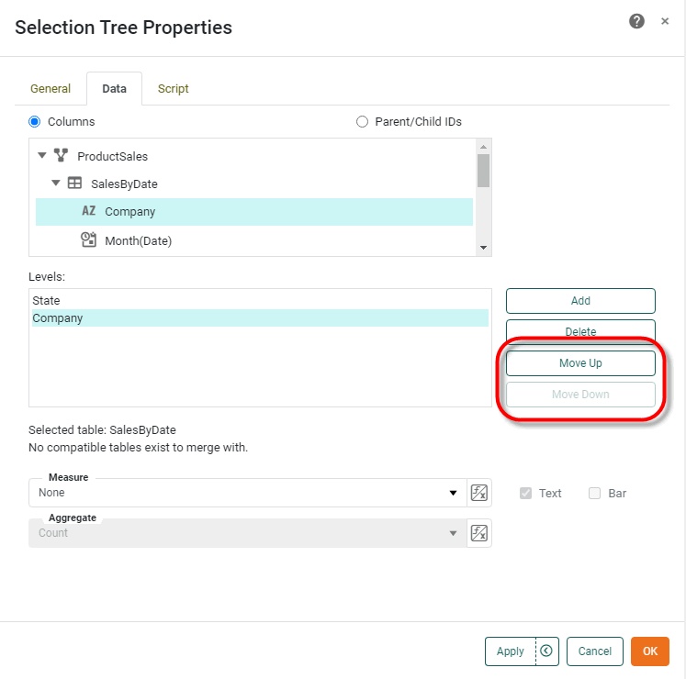This screenshot has width=686, height=679.
Task: Click 'No compatible tables exist to merge with.'
Action: [x=139, y=448]
